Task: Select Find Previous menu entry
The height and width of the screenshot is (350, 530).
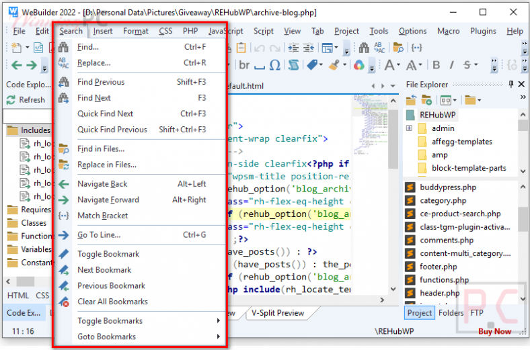Action: 141,82
